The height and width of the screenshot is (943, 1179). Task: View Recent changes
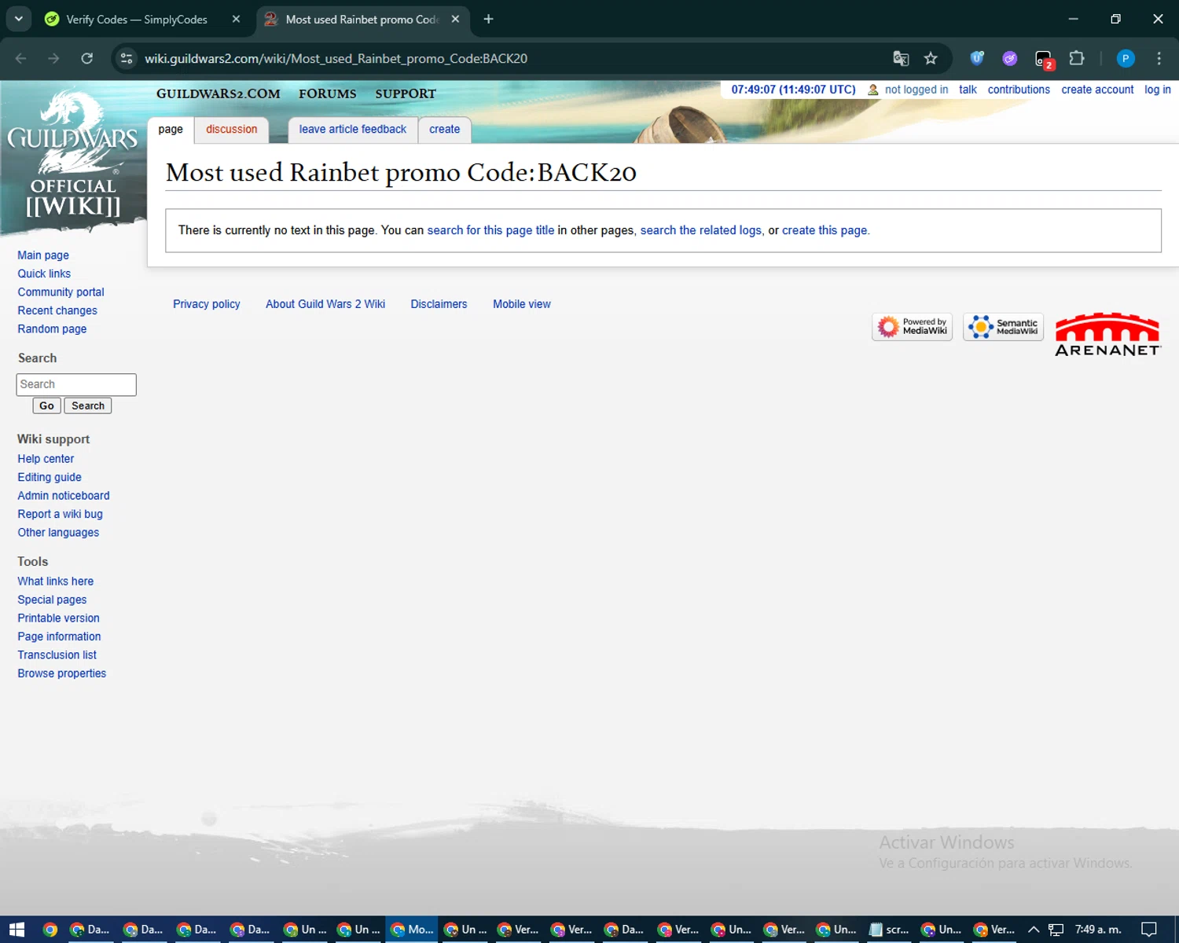point(57,310)
